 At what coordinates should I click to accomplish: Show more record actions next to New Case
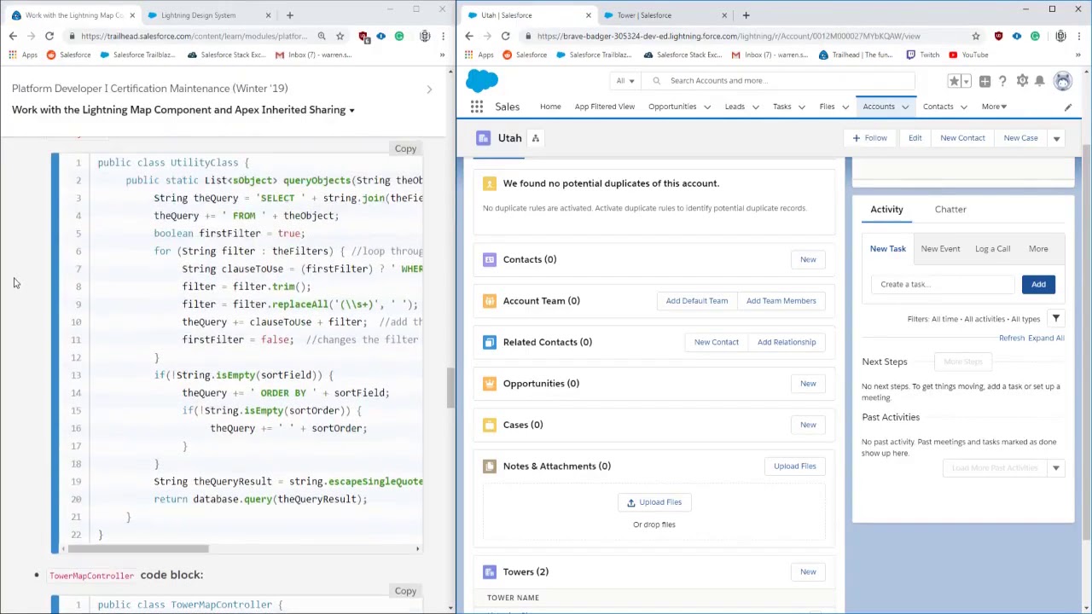(1056, 138)
